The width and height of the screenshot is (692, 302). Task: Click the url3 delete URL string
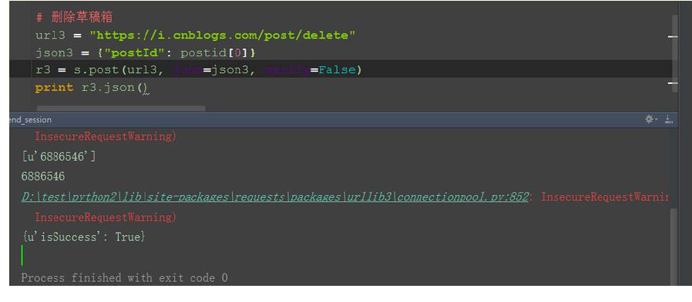point(223,35)
